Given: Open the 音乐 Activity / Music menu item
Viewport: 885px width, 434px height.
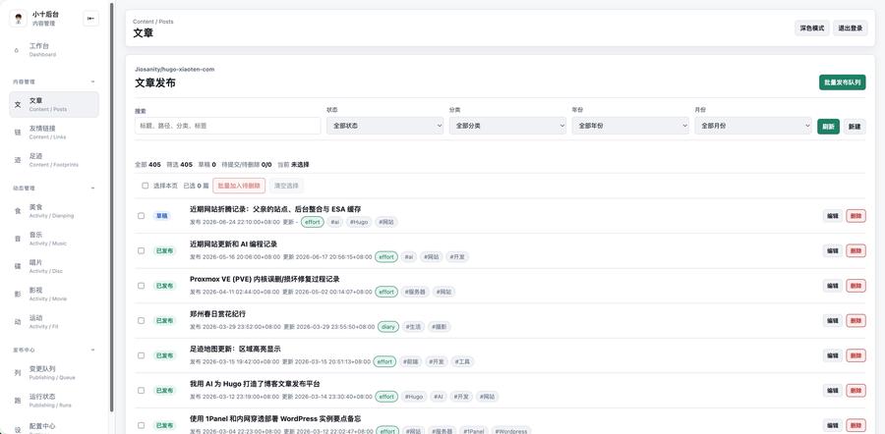Looking at the screenshot, I should [x=54, y=239].
